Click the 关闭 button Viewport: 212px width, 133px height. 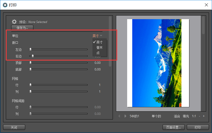[x=14, y=127]
